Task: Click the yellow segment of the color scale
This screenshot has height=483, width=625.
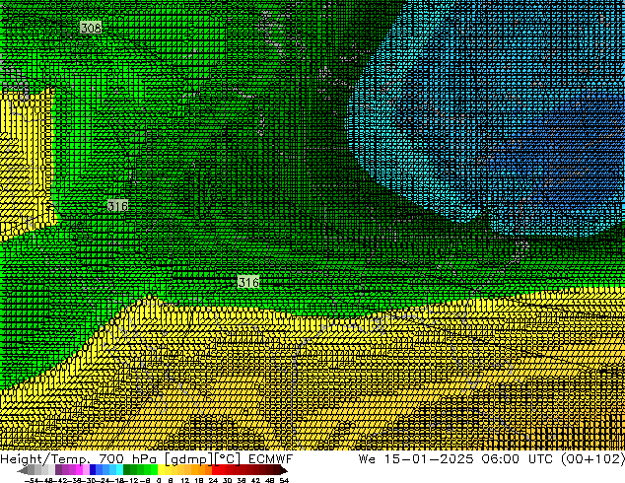Action: (x=161, y=470)
